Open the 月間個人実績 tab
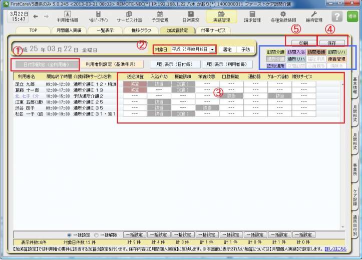 coord(68,30)
